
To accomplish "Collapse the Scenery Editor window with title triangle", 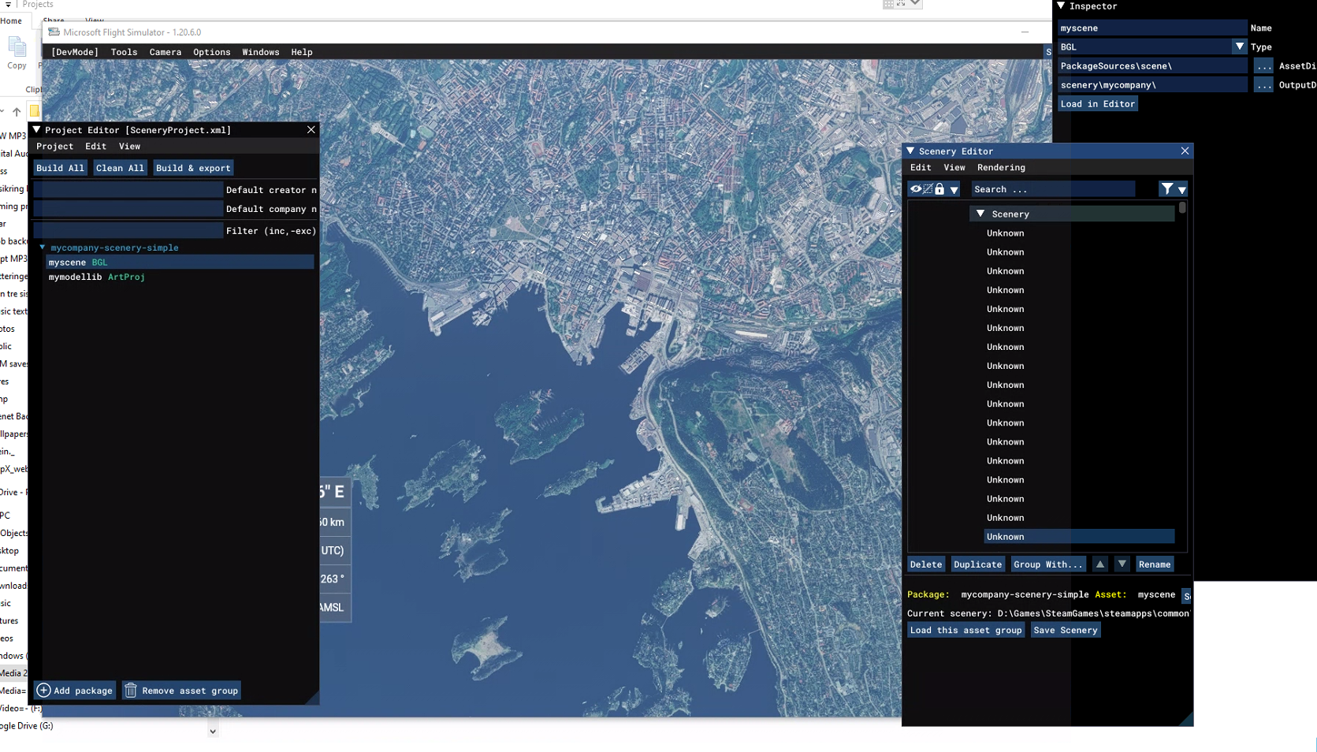I will coord(910,151).
